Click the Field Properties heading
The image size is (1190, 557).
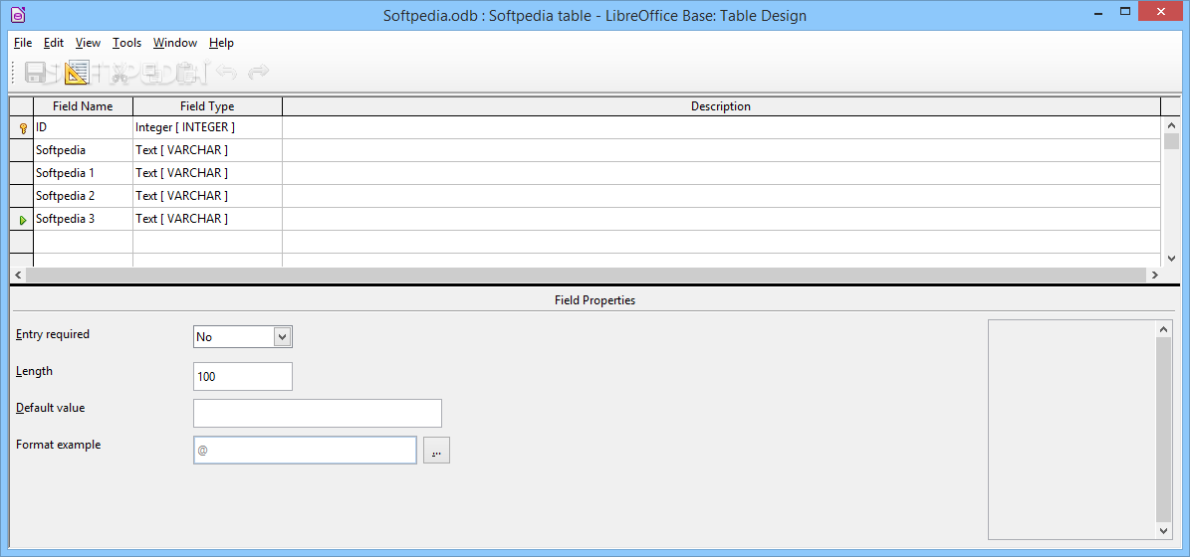click(x=595, y=300)
